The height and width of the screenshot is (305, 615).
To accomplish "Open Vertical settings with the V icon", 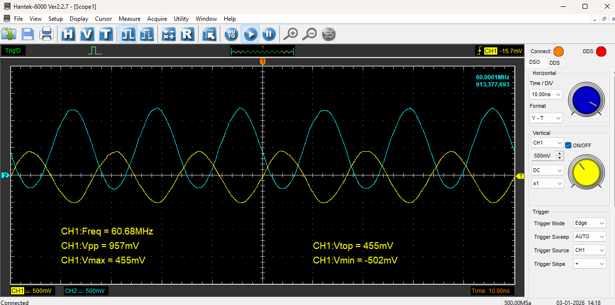I will coord(87,34).
